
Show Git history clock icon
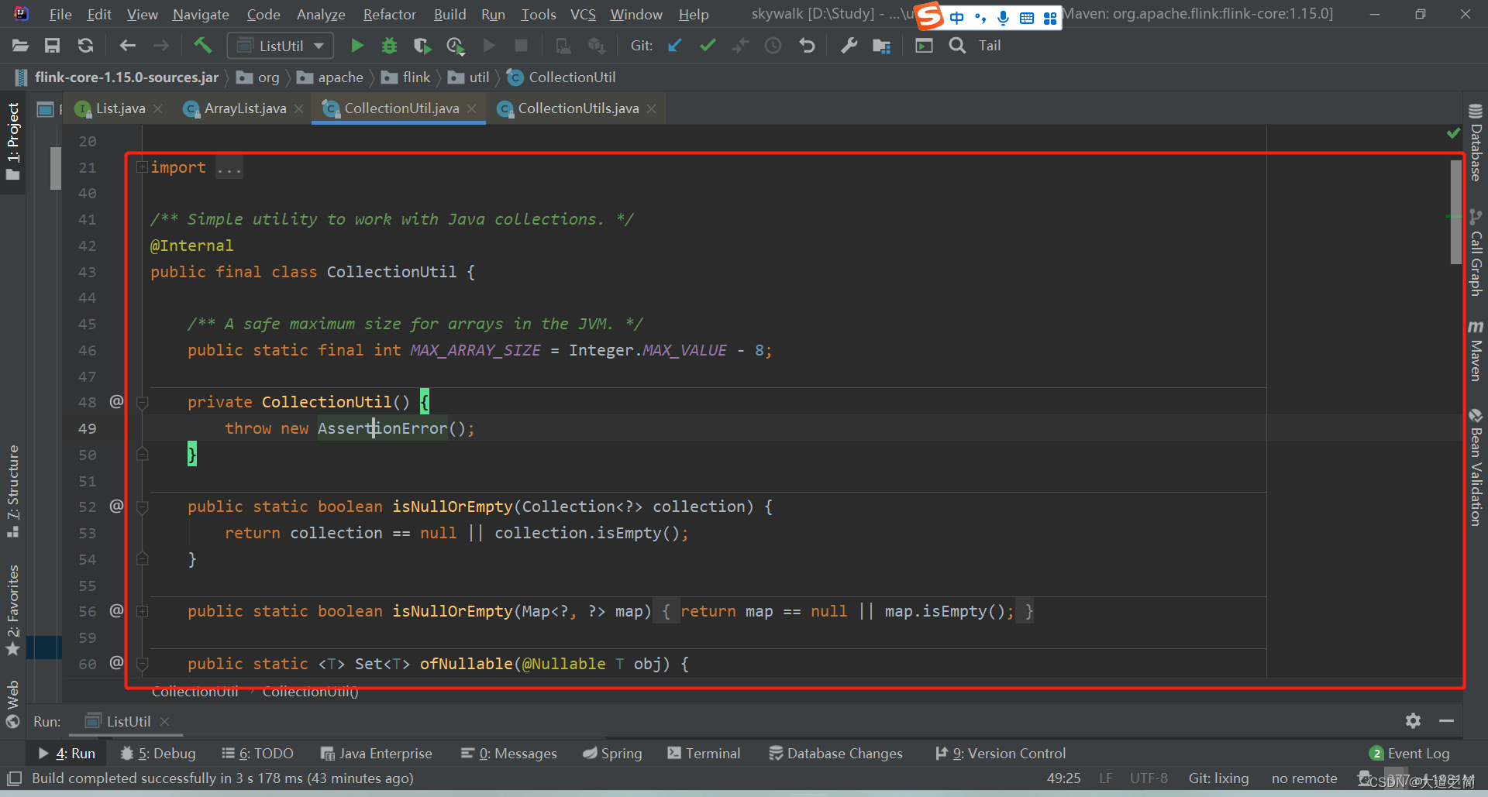pyautogui.click(x=773, y=46)
